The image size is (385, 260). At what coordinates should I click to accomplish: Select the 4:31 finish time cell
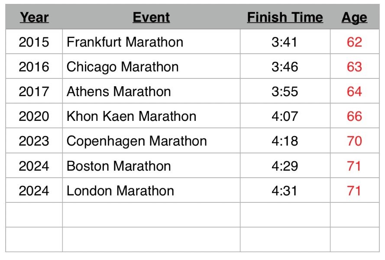coord(285,191)
